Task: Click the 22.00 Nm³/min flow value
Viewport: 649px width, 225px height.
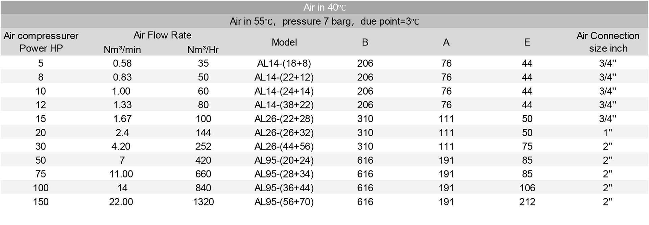Action: [121, 202]
